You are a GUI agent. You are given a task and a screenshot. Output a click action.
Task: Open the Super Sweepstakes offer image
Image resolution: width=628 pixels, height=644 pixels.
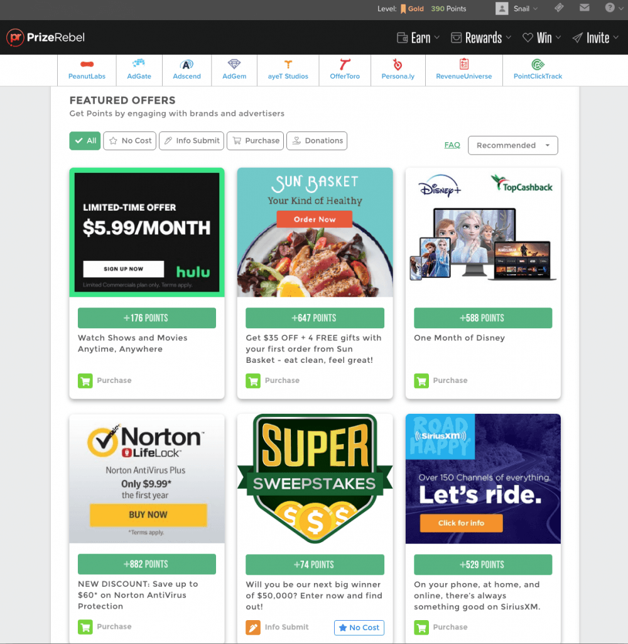click(x=315, y=479)
